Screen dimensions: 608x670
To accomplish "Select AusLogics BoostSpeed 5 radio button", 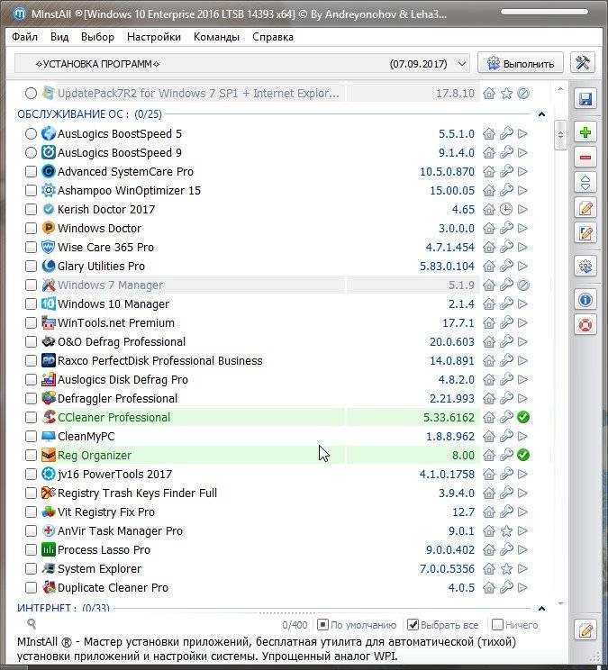I will pos(31,134).
